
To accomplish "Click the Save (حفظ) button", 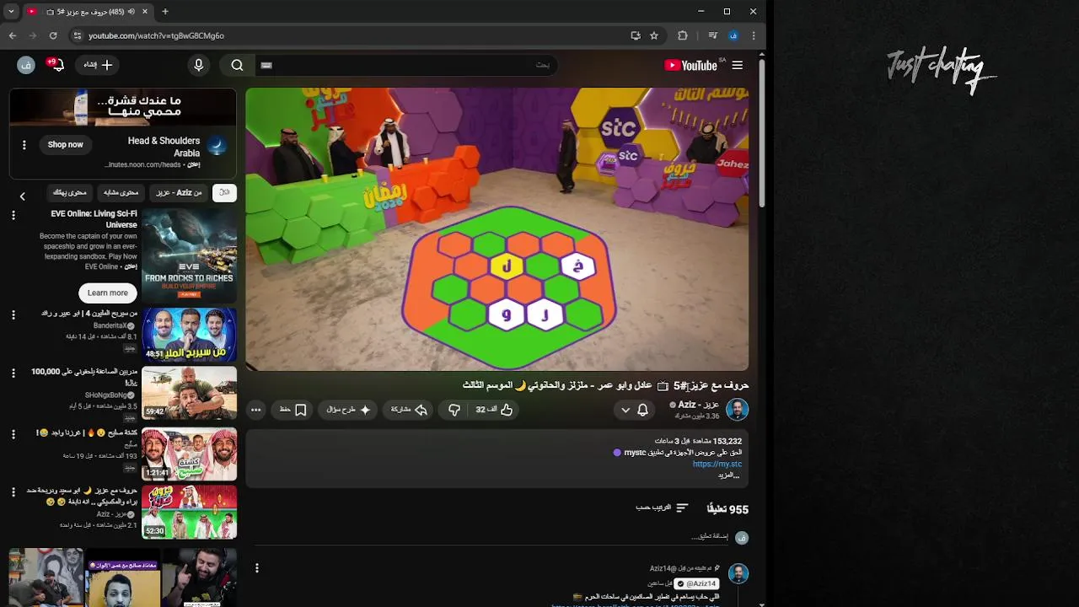I will click(293, 410).
